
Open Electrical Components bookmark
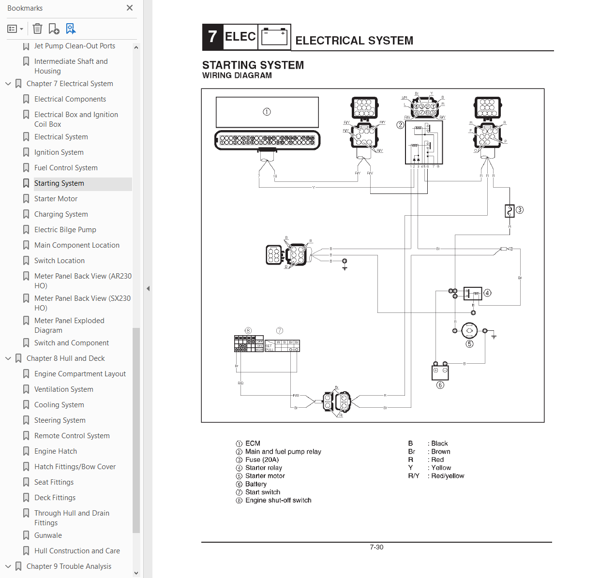pos(70,99)
